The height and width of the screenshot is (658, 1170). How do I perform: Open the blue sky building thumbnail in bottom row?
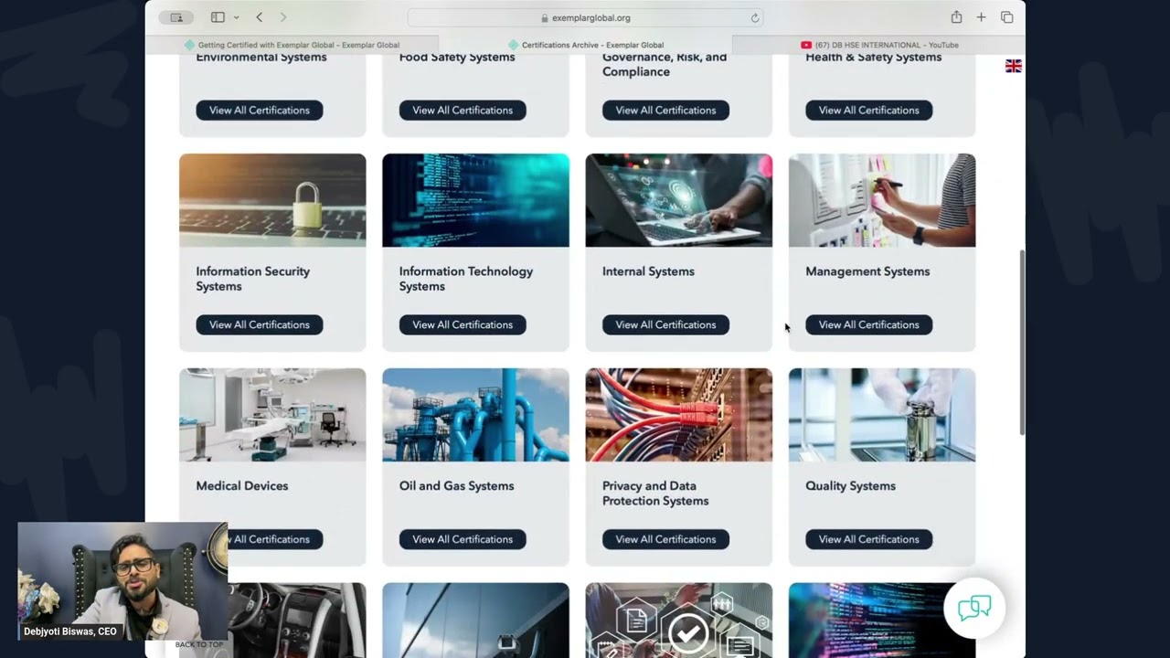(475, 621)
